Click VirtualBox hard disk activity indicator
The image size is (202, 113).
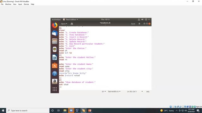click(x=171, y=107)
